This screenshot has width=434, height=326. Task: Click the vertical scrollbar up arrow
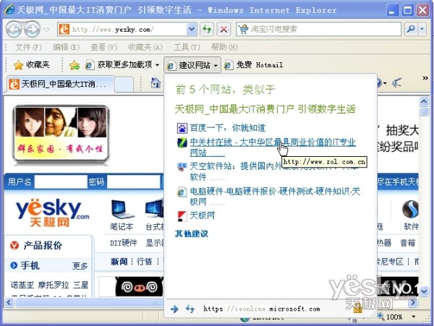click(424, 101)
